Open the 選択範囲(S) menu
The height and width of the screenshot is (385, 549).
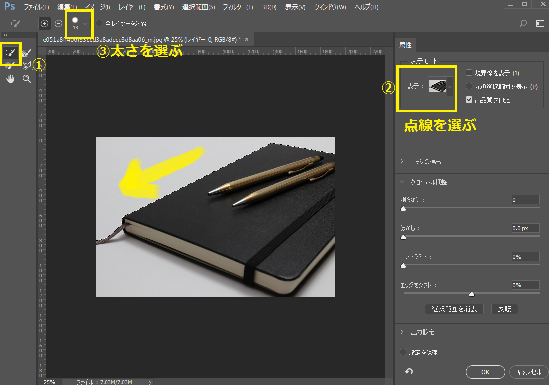point(198,7)
